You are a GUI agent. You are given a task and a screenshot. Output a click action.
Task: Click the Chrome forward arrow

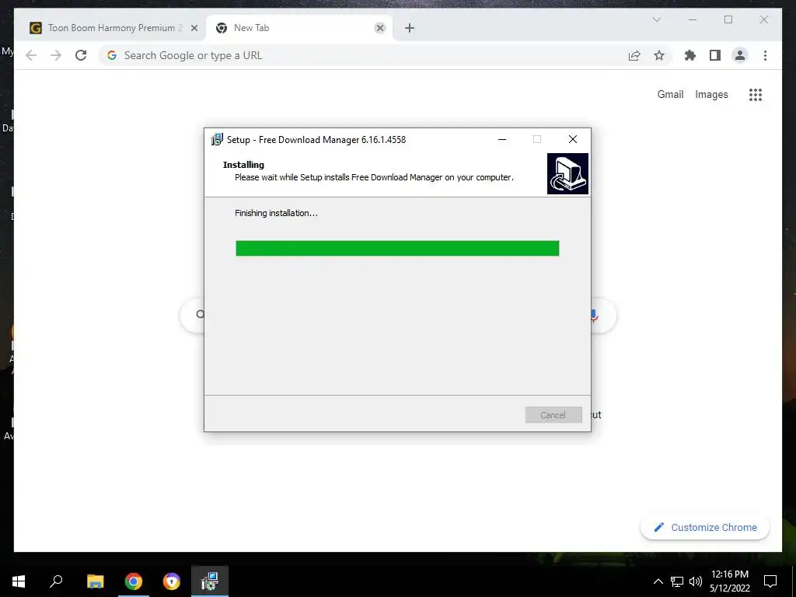click(x=56, y=55)
